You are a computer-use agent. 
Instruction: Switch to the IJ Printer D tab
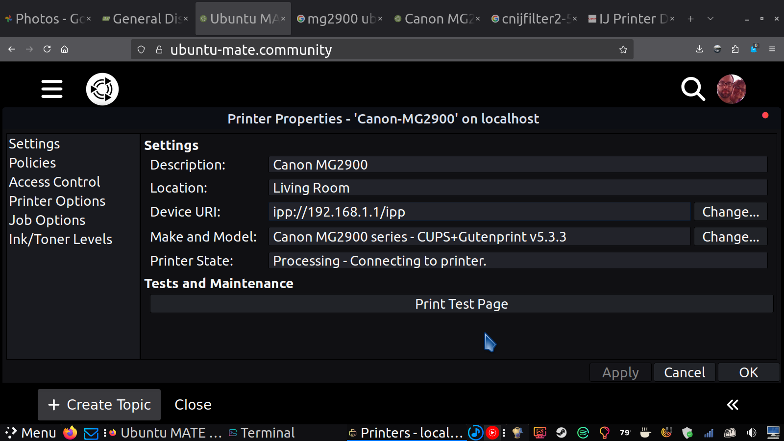tap(632, 19)
